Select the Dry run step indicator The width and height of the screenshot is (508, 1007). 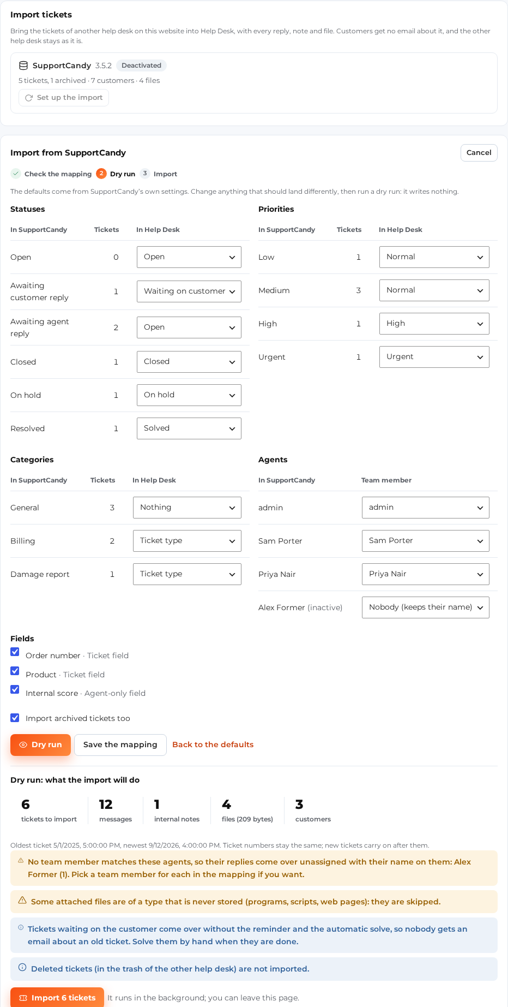point(116,174)
